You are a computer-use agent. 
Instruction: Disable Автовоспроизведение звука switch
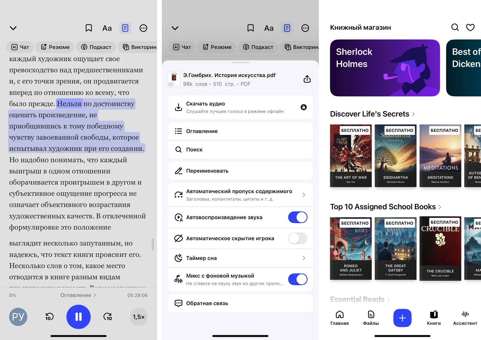point(297,217)
